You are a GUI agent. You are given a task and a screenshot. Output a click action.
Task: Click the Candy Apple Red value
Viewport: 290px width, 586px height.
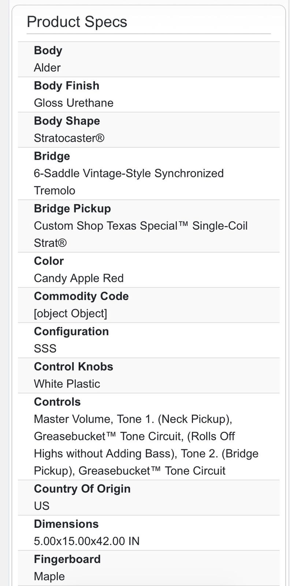[79, 278]
